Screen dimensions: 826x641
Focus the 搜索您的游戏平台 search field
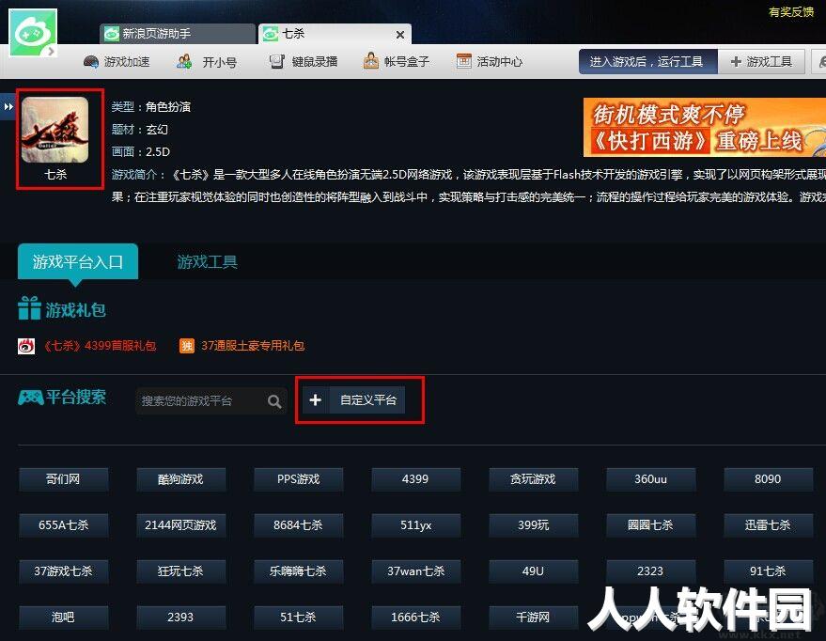(x=210, y=400)
